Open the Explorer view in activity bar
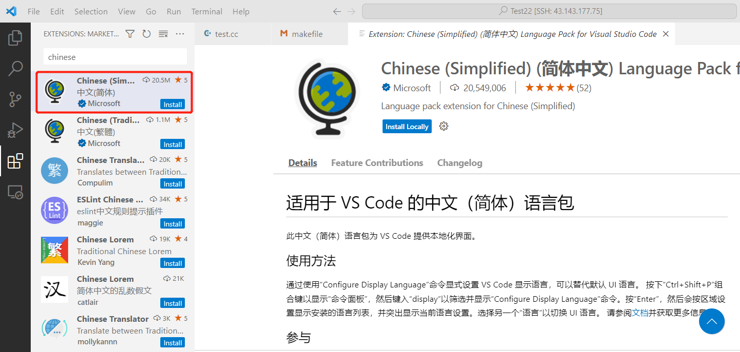The image size is (740, 352). click(x=15, y=37)
